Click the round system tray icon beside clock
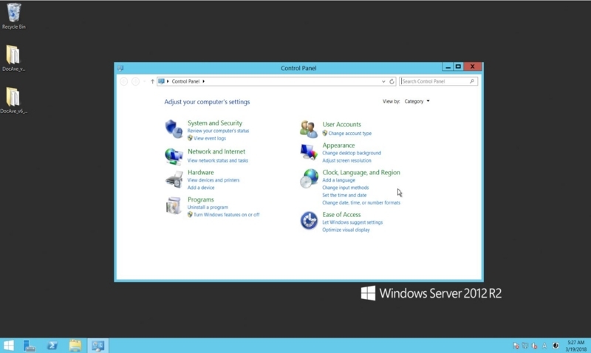The width and height of the screenshot is (591, 353). (x=556, y=346)
